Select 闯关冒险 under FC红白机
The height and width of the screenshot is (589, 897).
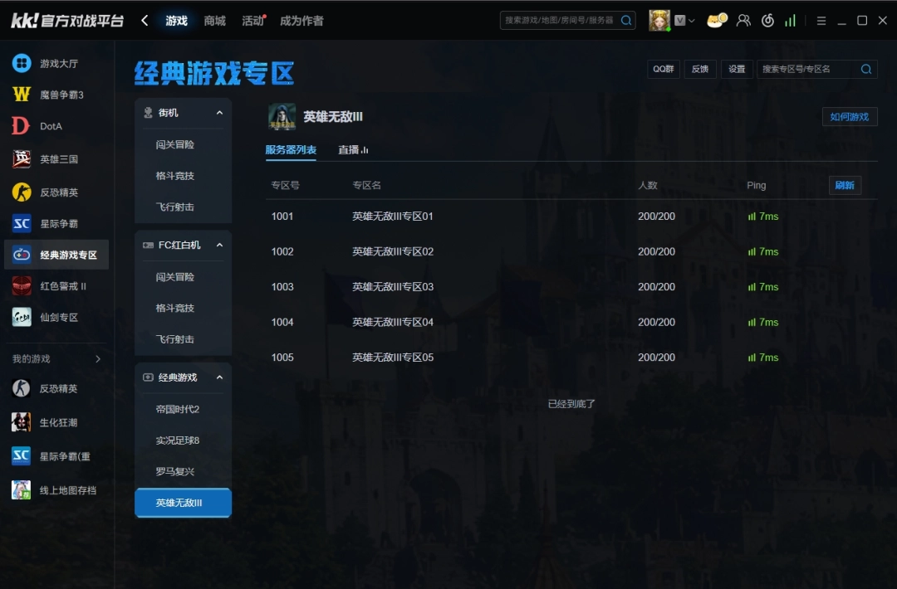click(175, 277)
